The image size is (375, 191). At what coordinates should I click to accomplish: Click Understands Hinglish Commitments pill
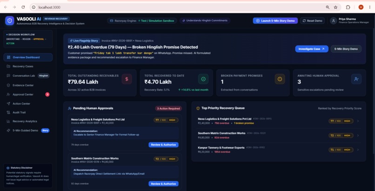coord(205,20)
